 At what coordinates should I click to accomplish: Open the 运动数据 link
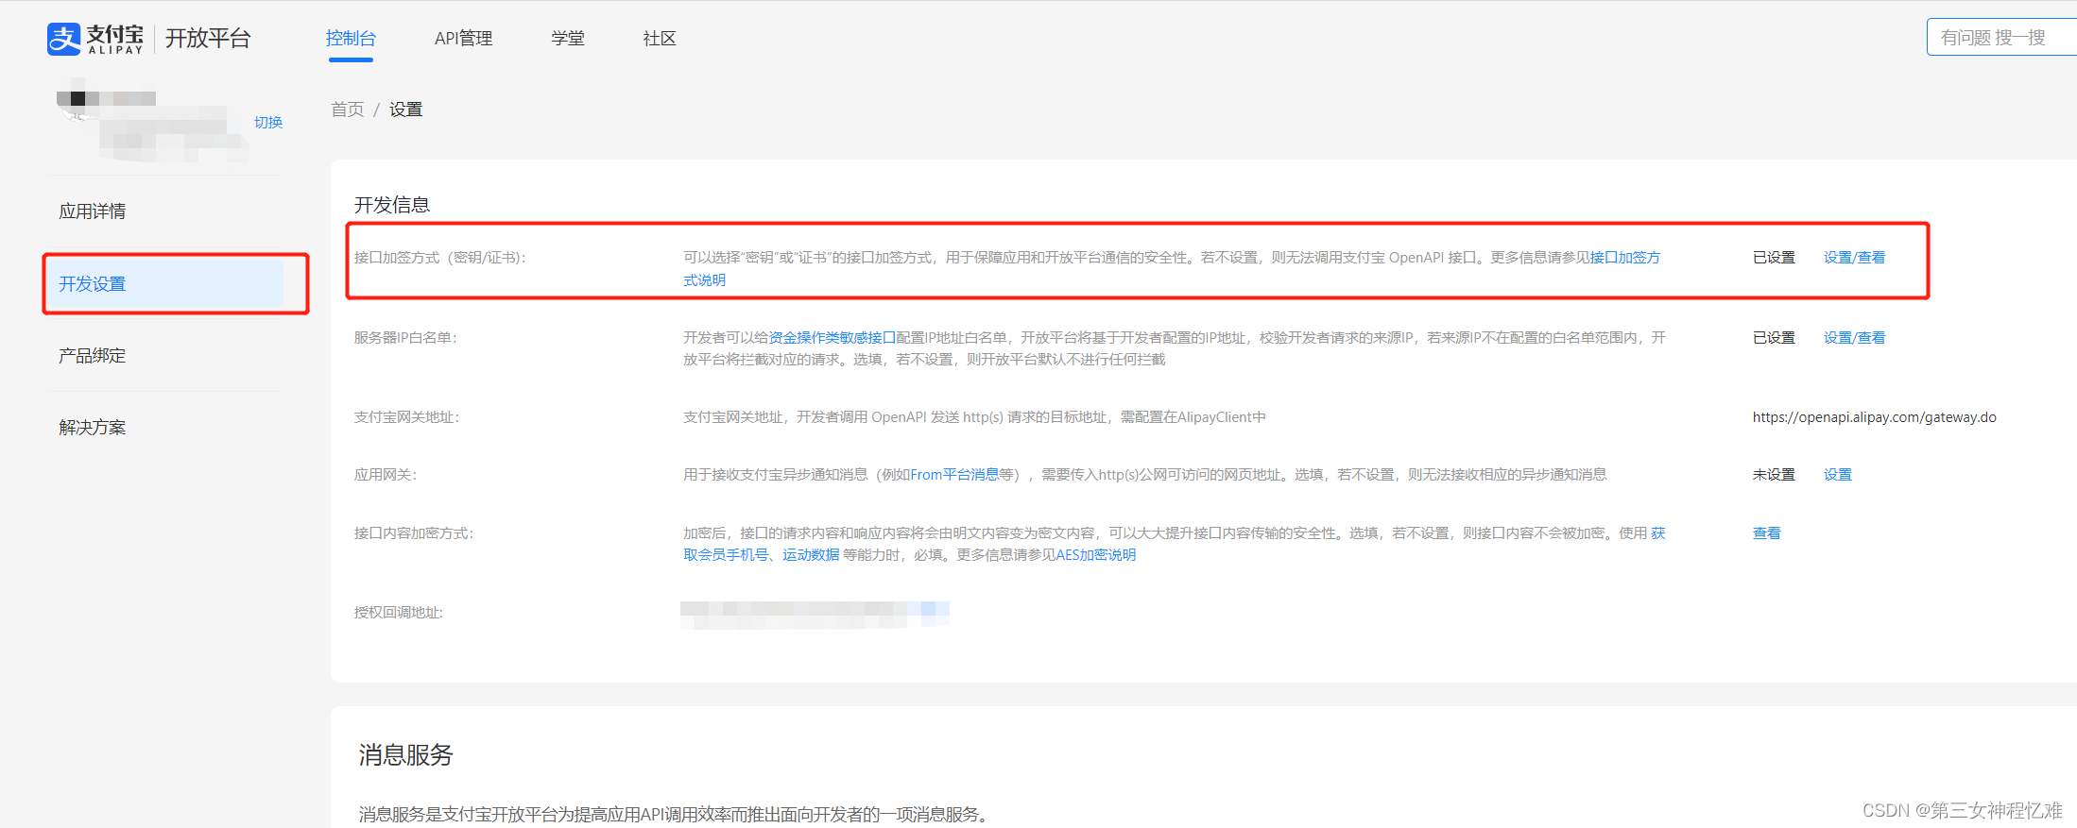click(811, 555)
